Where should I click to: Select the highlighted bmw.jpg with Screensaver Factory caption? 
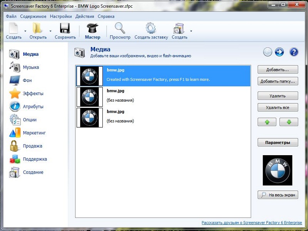pyautogui.click(x=163, y=76)
